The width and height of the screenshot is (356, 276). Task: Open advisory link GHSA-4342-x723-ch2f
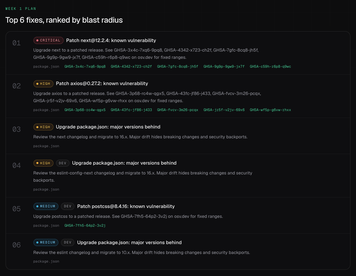(x=131, y=66)
